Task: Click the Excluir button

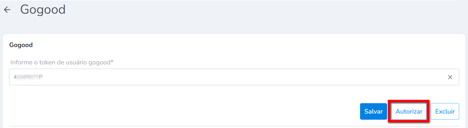Action: click(x=445, y=111)
